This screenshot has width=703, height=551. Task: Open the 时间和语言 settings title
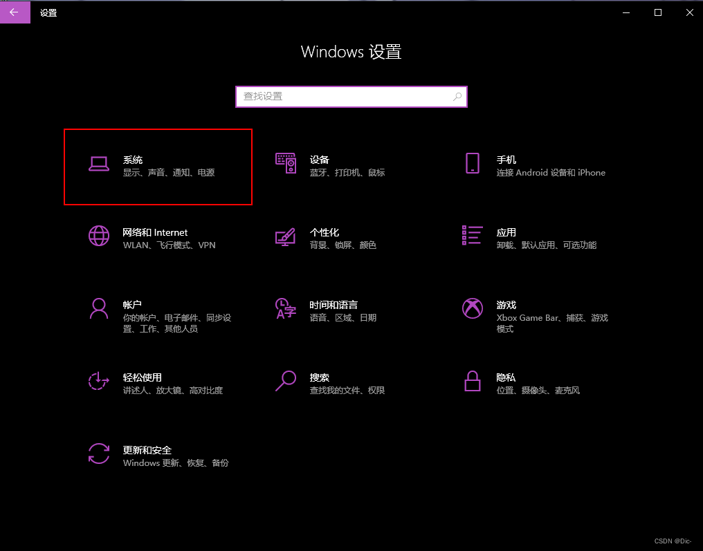coord(334,305)
